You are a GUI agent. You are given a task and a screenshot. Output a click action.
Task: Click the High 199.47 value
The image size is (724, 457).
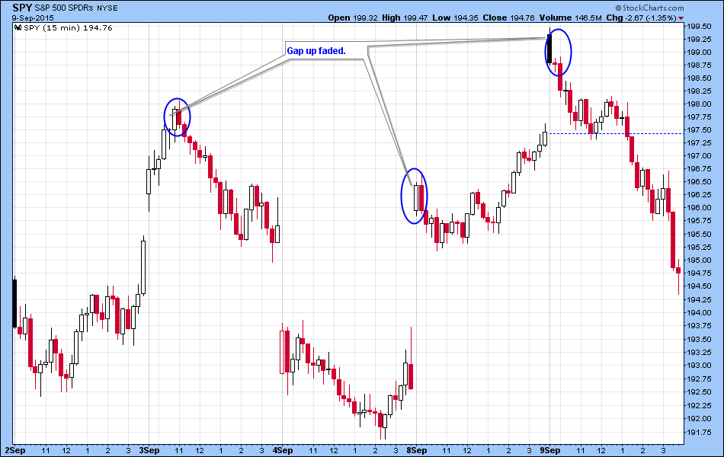click(405, 18)
